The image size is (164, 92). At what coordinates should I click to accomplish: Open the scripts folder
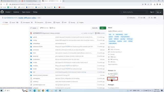click(x=35, y=69)
